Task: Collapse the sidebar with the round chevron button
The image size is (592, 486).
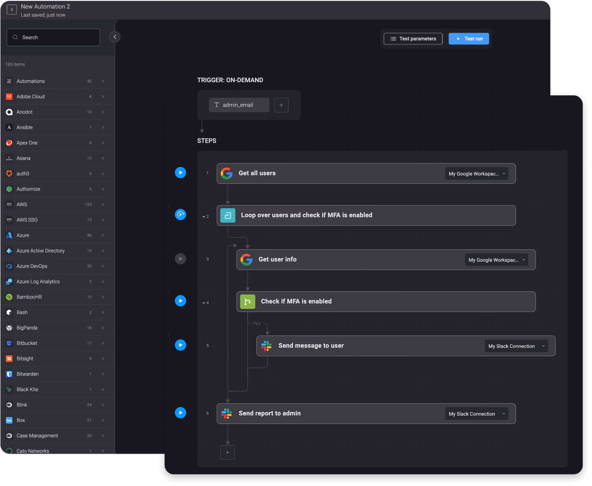Action: [x=115, y=37]
